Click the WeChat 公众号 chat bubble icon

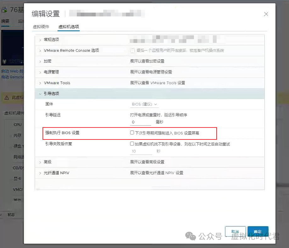[x=190, y=236]
